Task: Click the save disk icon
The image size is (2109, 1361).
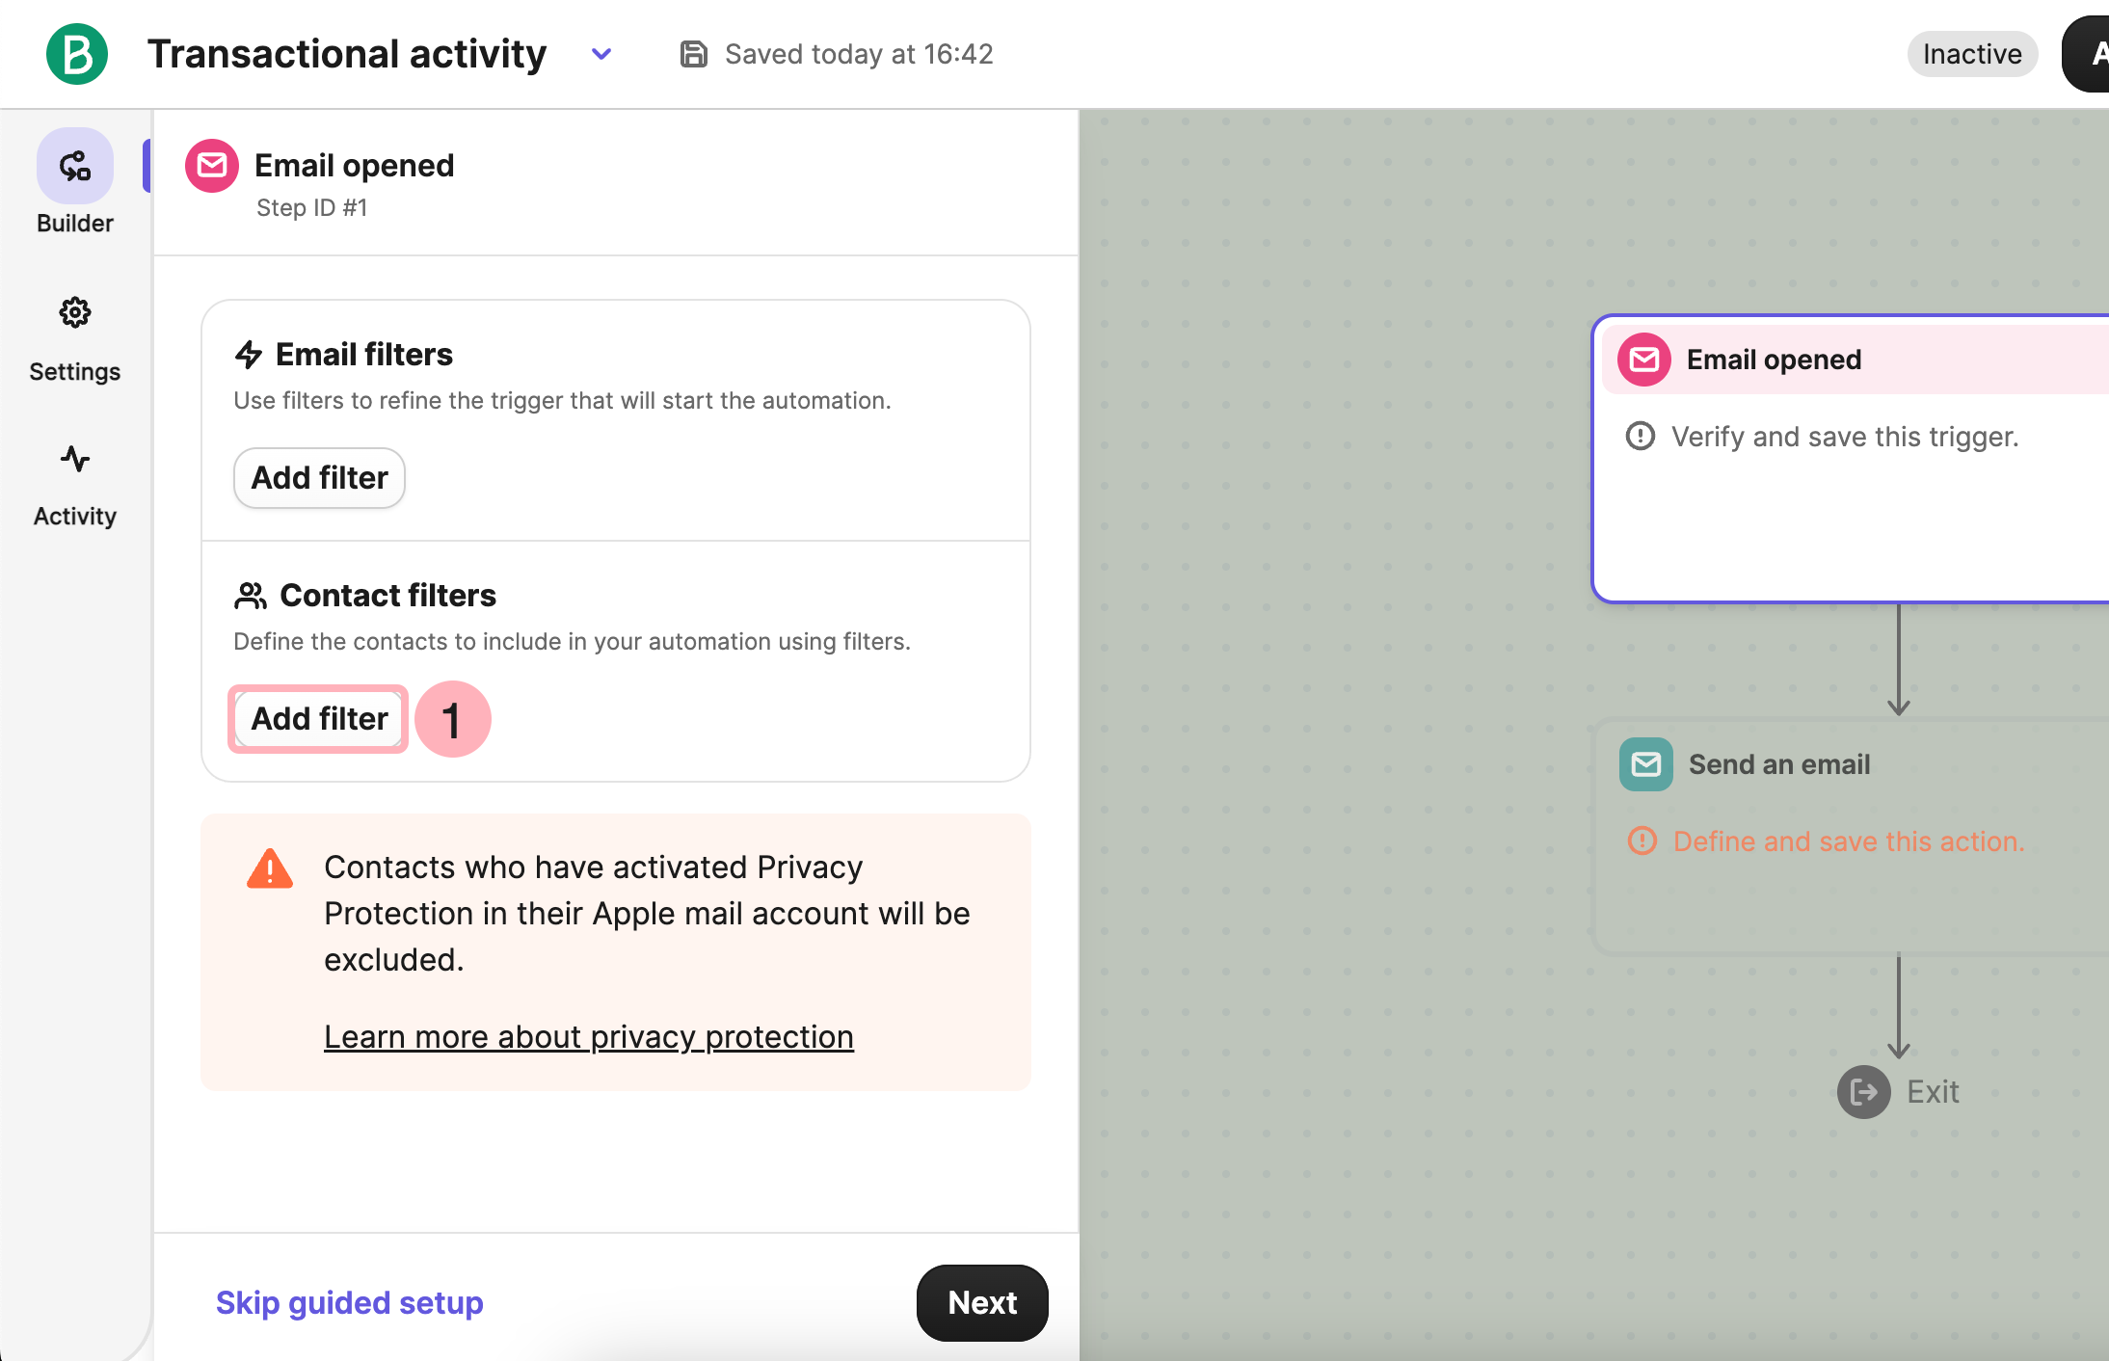Action: 693,54
